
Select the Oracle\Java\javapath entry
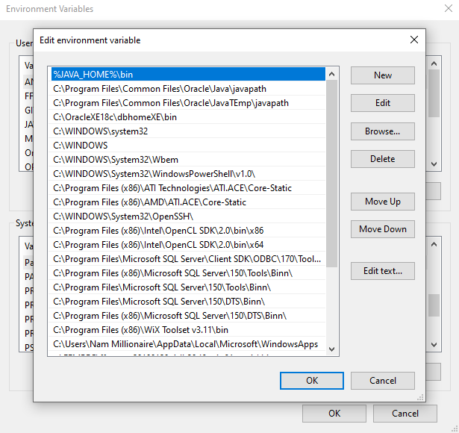point(188,89)
